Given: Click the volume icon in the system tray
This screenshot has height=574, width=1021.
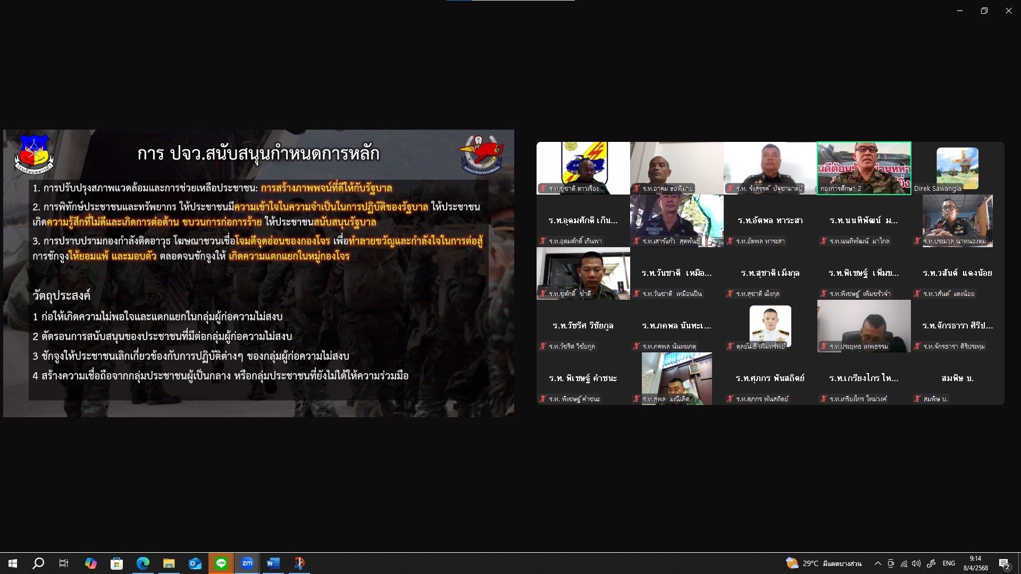Looking at the screenshot, I should (x=916, y=563).
